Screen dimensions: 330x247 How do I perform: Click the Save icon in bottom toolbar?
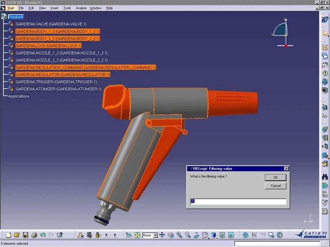point(25,235)
